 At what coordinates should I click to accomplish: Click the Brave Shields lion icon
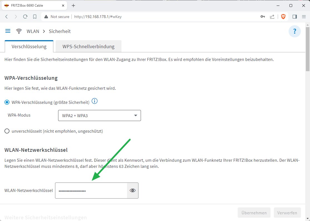pyautogui.click(x=283, y=17)
